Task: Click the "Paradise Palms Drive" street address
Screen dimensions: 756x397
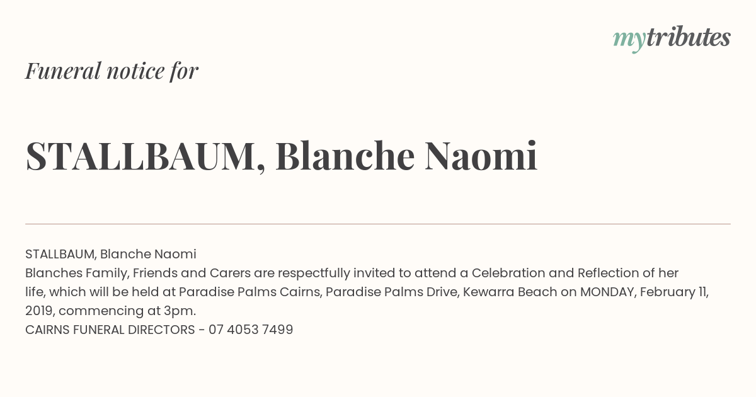Action: click(x=391, y=292)
